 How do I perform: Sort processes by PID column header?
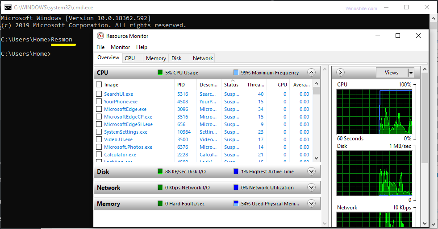181,85
